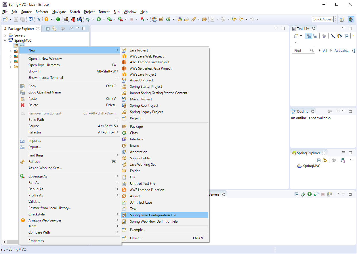Toggle Link with Editor in Spring Explorer

tap(325, 160)
